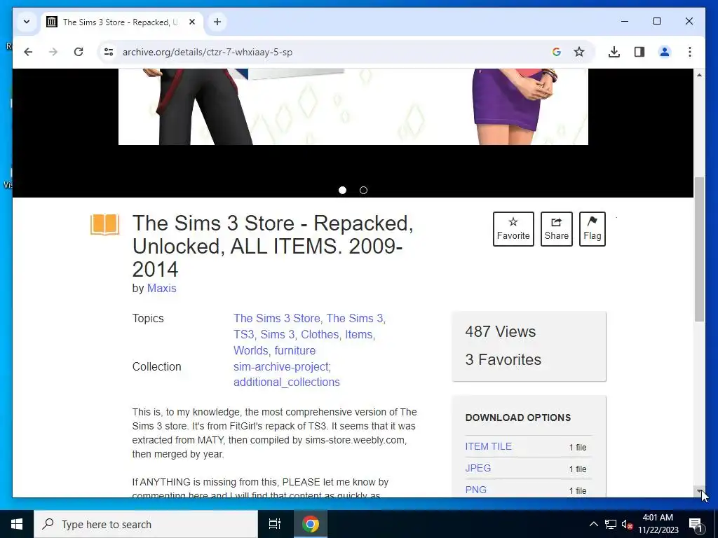Viewport: 718px width, 538px height.
Task: Select The Sims 3 Store tab
Action: click(122, 22)
